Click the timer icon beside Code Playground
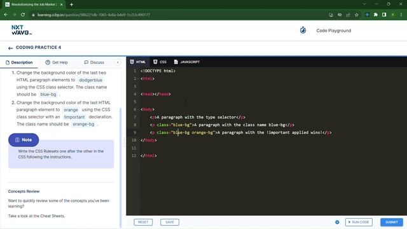The image size is (407, 229). click(303, 31)
